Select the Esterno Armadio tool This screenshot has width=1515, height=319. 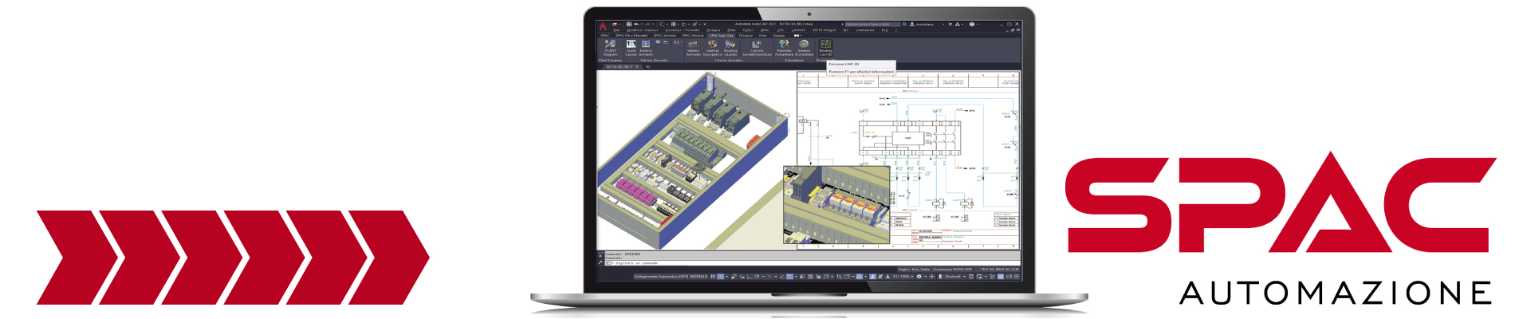point(646,47)
